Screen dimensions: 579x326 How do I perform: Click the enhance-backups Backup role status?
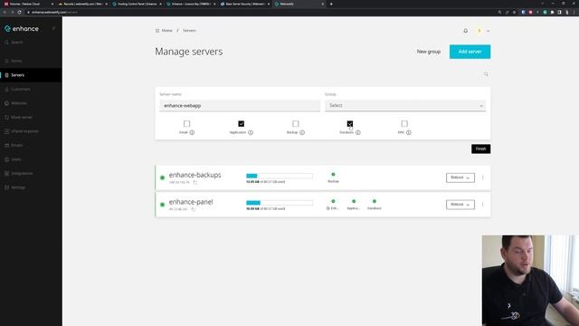(x=333, y=177)
